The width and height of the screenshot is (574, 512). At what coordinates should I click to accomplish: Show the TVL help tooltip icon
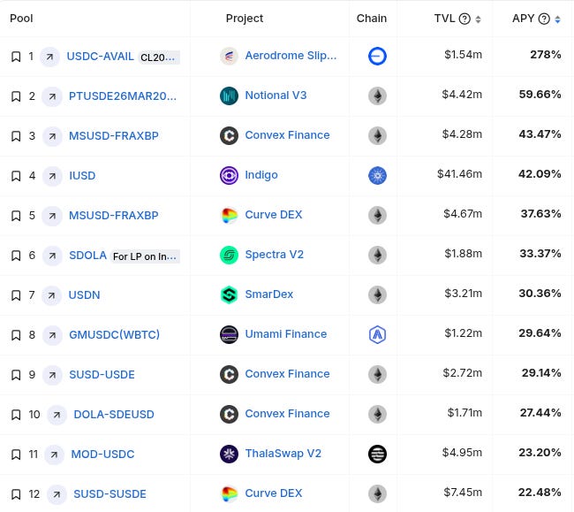tap(464, 19)
